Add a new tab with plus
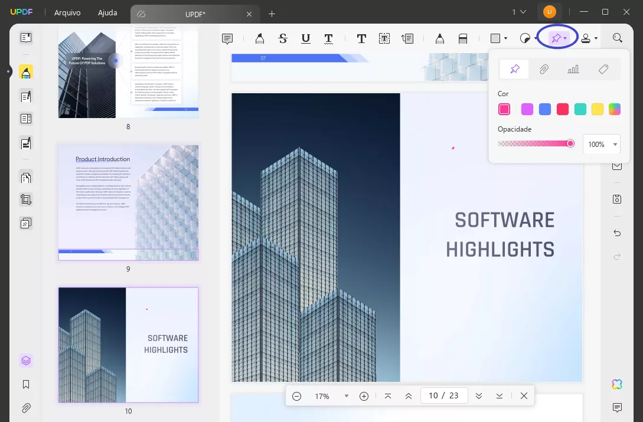 click(272, 14)
